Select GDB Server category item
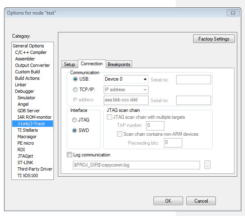 pos(29,111)
